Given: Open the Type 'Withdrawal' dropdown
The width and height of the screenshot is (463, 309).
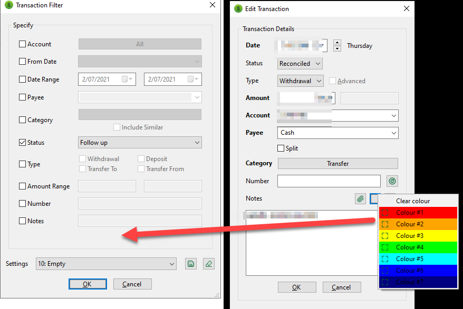Looking at the screenshot, I should click(x=301, y=81).
